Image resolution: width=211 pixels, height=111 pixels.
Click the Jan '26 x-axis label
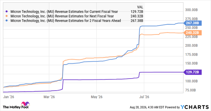tap(8, 97)
